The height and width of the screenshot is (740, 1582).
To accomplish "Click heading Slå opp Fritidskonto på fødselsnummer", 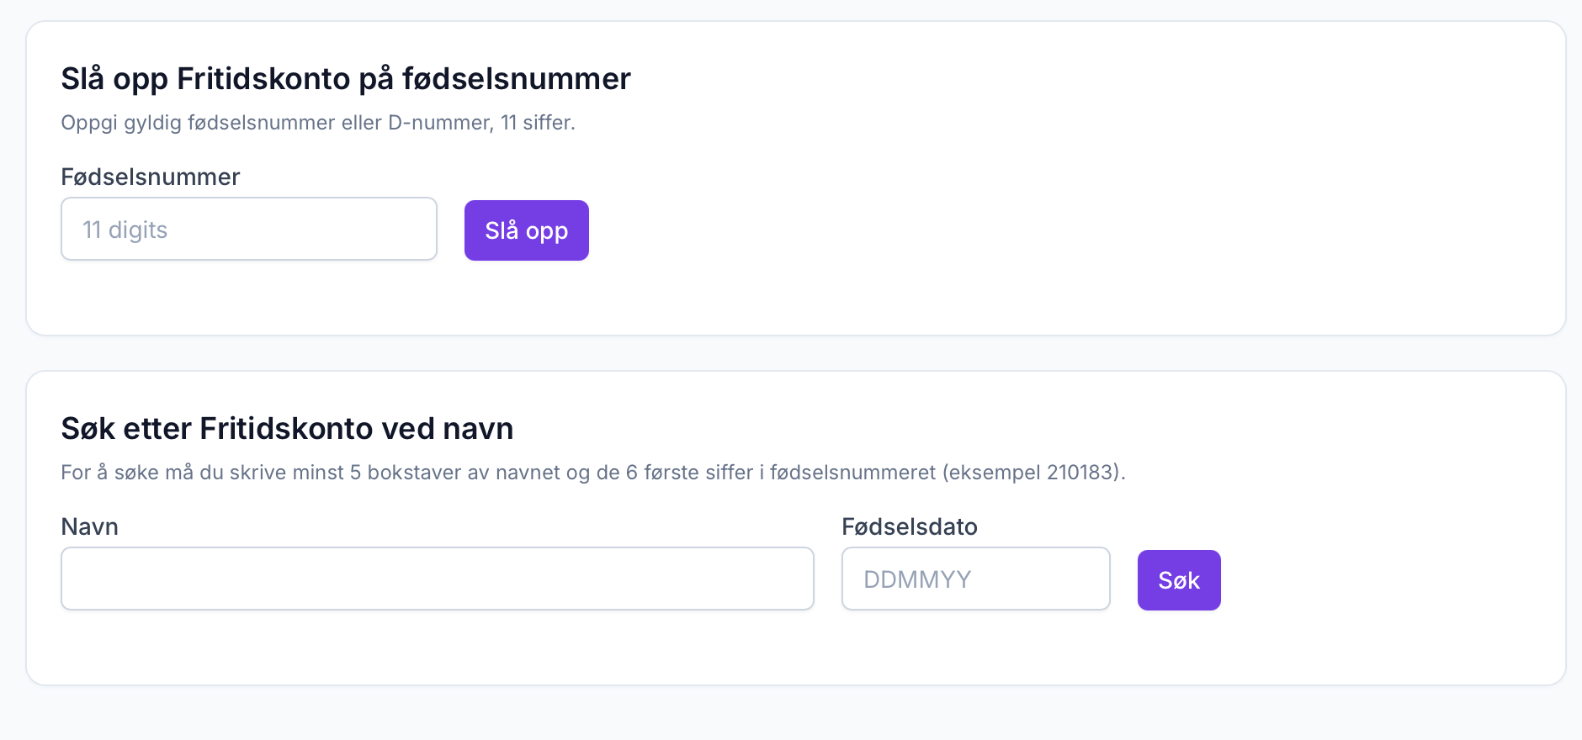I will pyautogui.click(x=346, y=78).
